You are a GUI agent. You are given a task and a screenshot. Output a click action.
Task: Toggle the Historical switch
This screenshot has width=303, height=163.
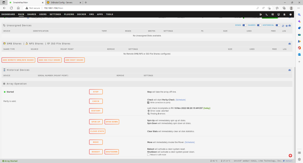278,25
